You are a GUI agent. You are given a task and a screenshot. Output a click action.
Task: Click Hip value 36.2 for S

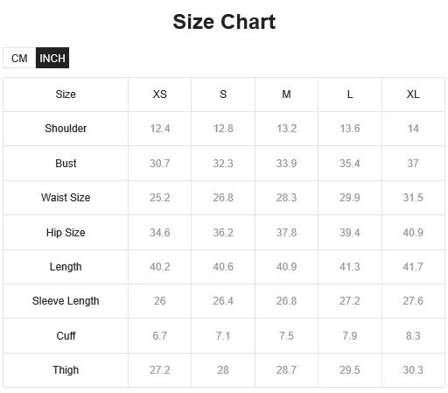point(223,233)
